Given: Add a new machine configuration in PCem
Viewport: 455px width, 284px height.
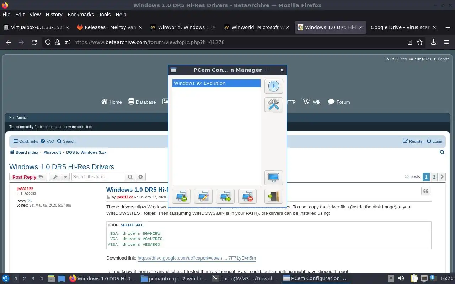Looking at the screenshot, I should 181,196.
